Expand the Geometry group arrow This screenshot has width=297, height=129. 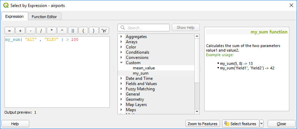(x=121, y=99)
